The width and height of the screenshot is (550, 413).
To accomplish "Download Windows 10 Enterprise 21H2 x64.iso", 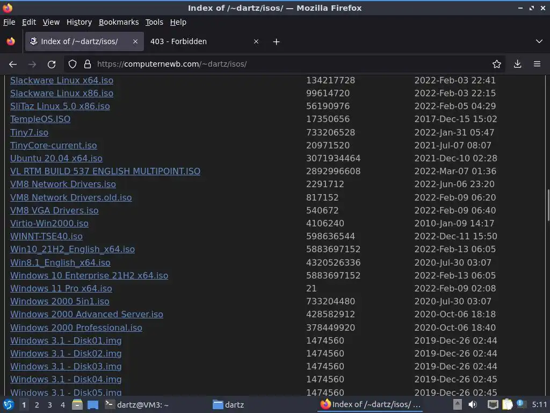I will [89, 276].
